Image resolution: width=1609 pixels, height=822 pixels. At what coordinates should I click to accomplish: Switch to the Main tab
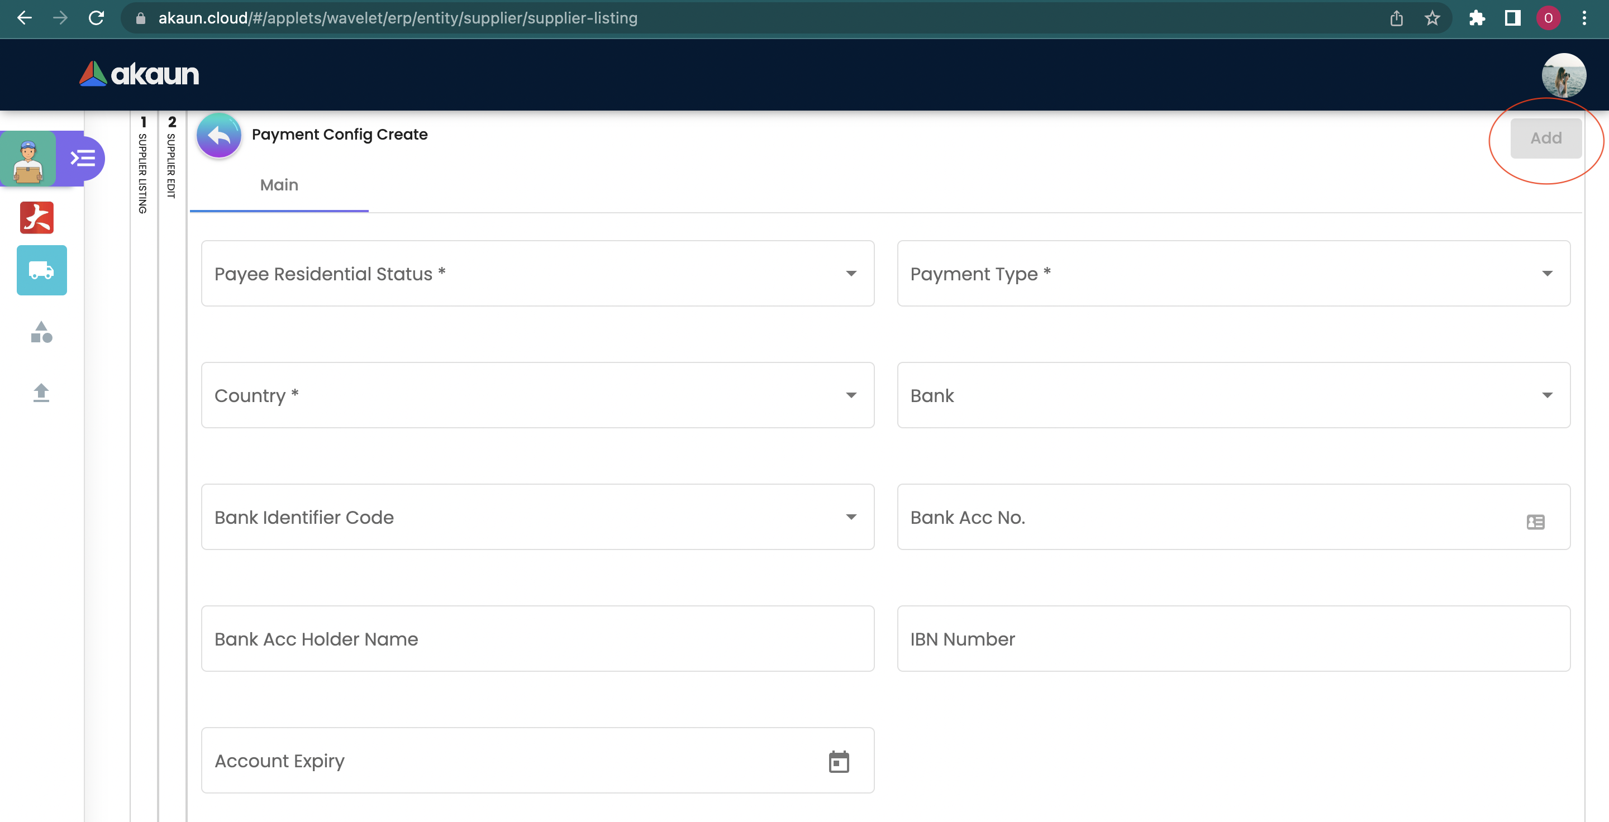279,185
